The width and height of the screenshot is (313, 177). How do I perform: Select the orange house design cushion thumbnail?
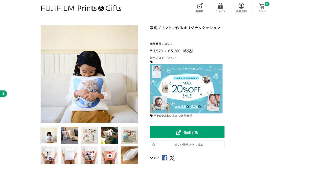click(109, 155)
